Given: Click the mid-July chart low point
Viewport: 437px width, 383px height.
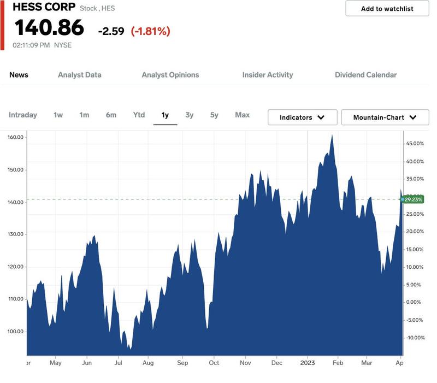Looking at the screenshot, I should tap(131, 349).
